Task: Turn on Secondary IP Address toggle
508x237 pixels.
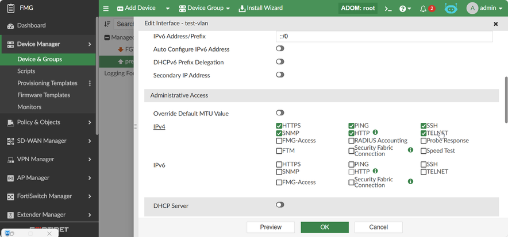Action: [280, 75]
